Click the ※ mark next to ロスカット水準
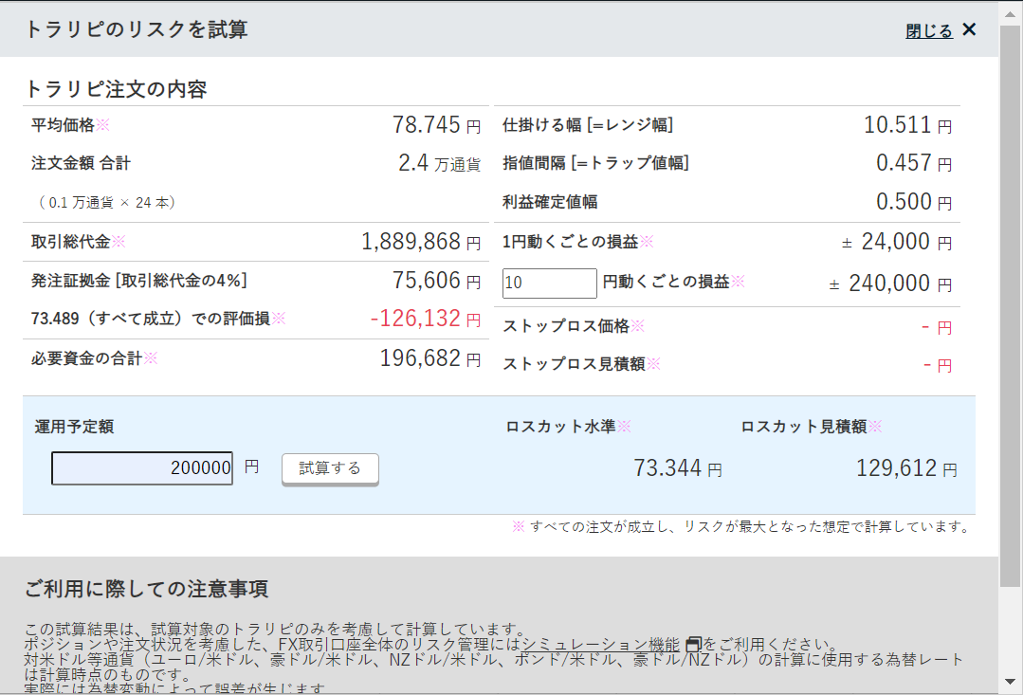Screen dimensions: 1023x695 625,426
